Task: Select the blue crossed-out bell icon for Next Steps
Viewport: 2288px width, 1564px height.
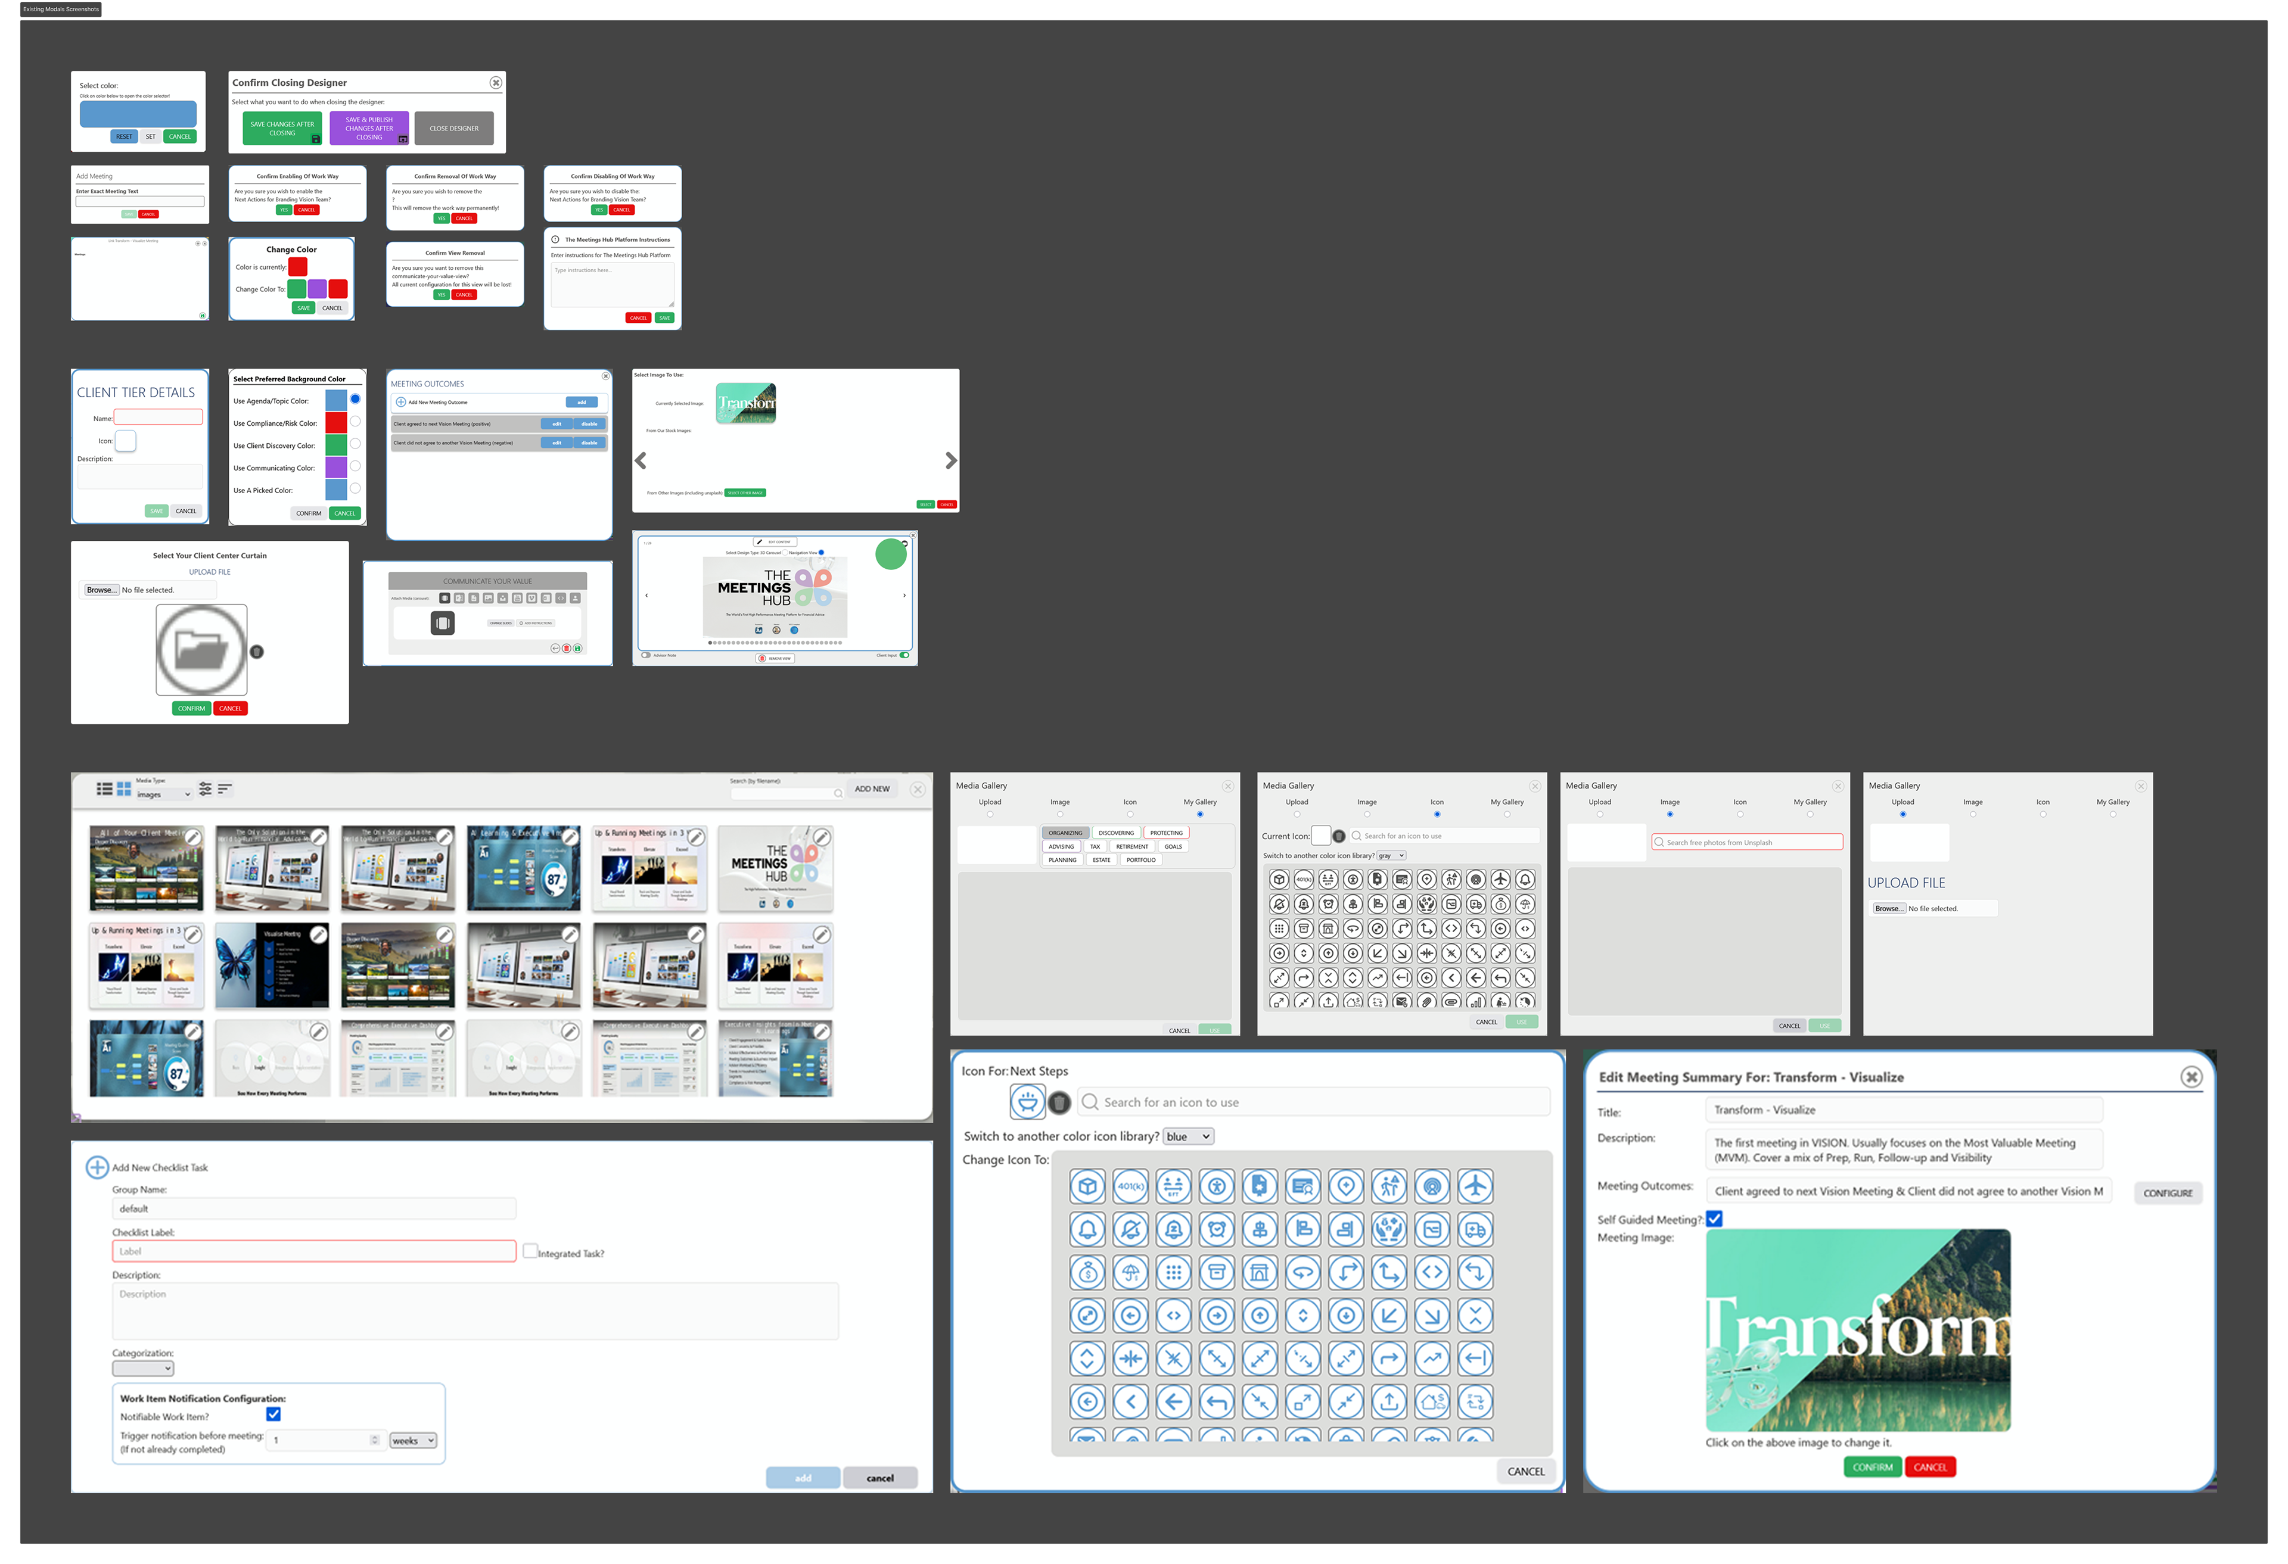Action: click(1130, 1229)
